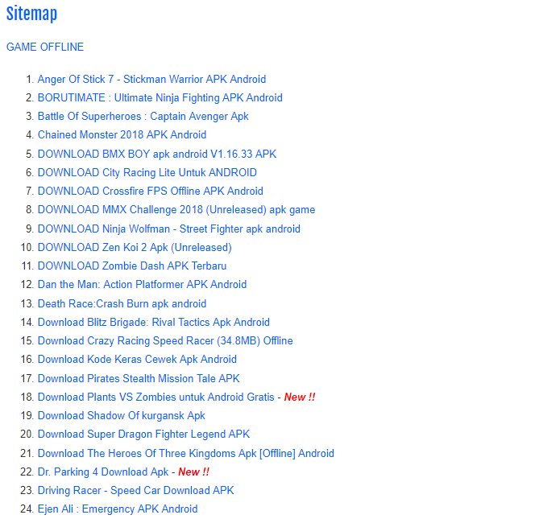
Task: Click DOWNLOAD BMX BOY apk link
Action: coord(156,154)
